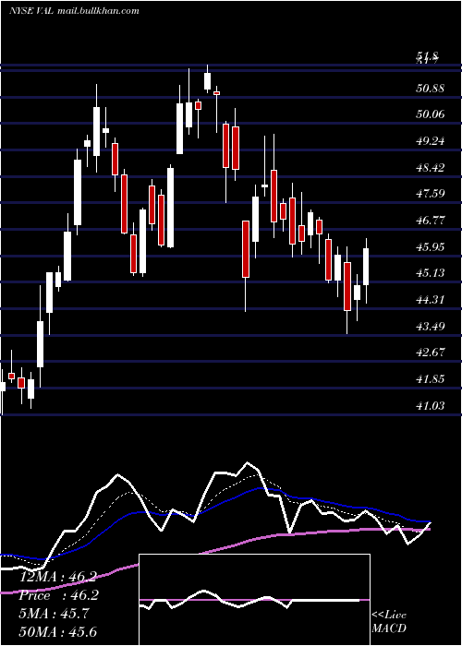Click inside the MACD inset chart box
462x646 pixels.
(254, 600)
